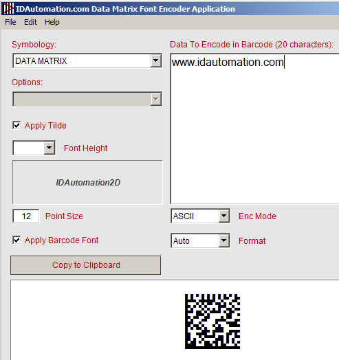
Task: Click the Data To Encode in Barcode label
Action: (252, 44)
